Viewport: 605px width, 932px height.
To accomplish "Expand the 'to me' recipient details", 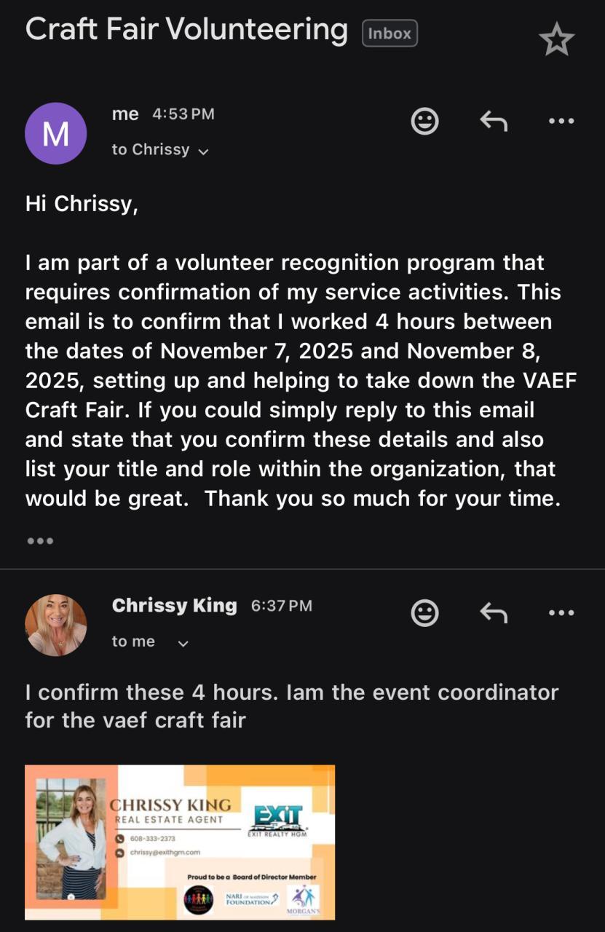I will click(x=183, y=643).
